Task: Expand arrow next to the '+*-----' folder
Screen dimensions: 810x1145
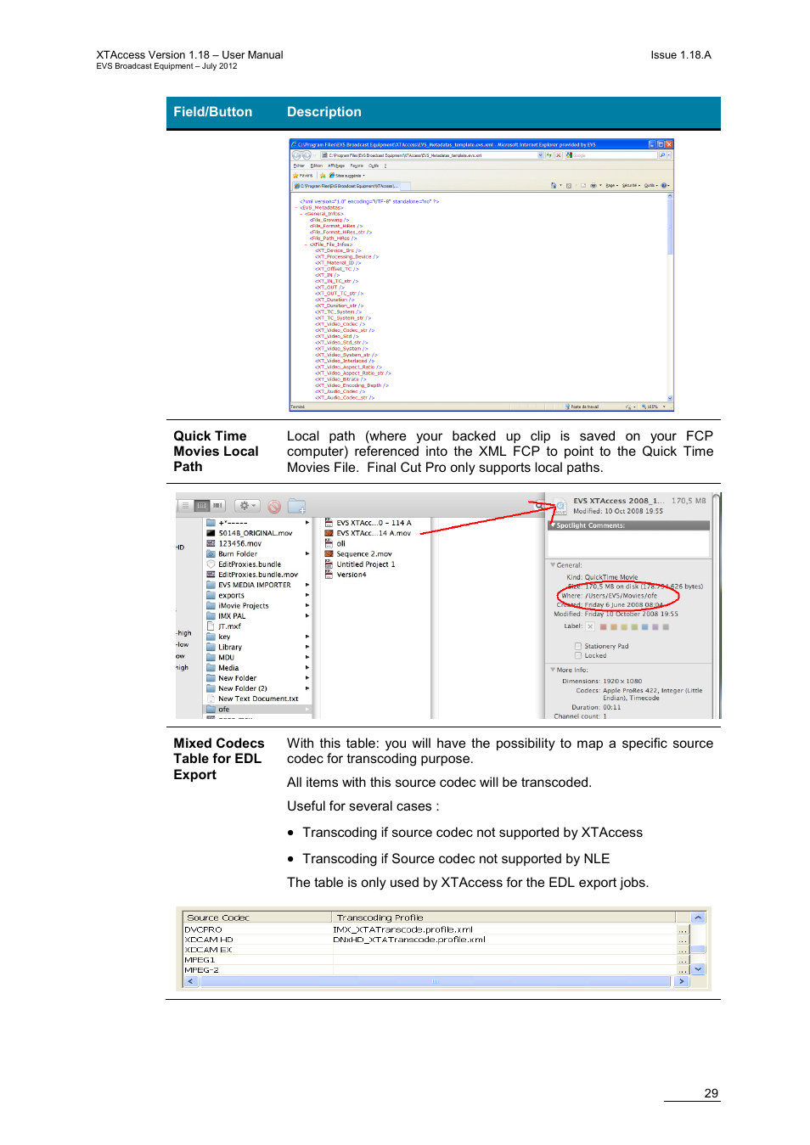Action: coord(307,523)
